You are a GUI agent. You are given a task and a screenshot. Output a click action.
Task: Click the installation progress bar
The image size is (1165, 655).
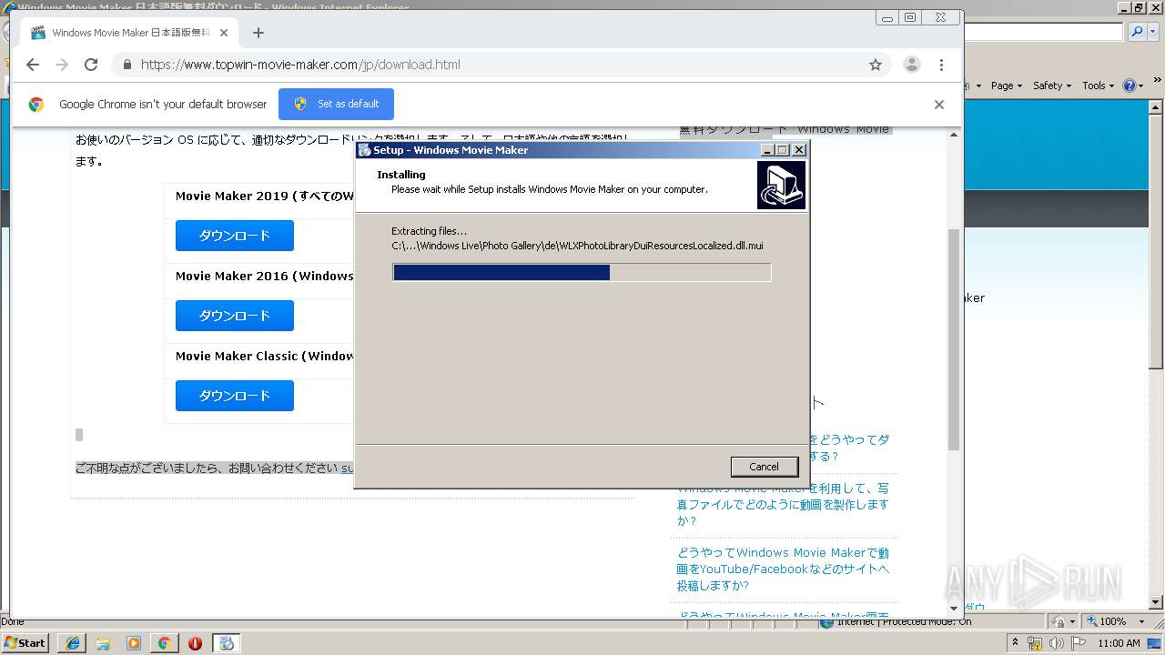pos(582,272)
